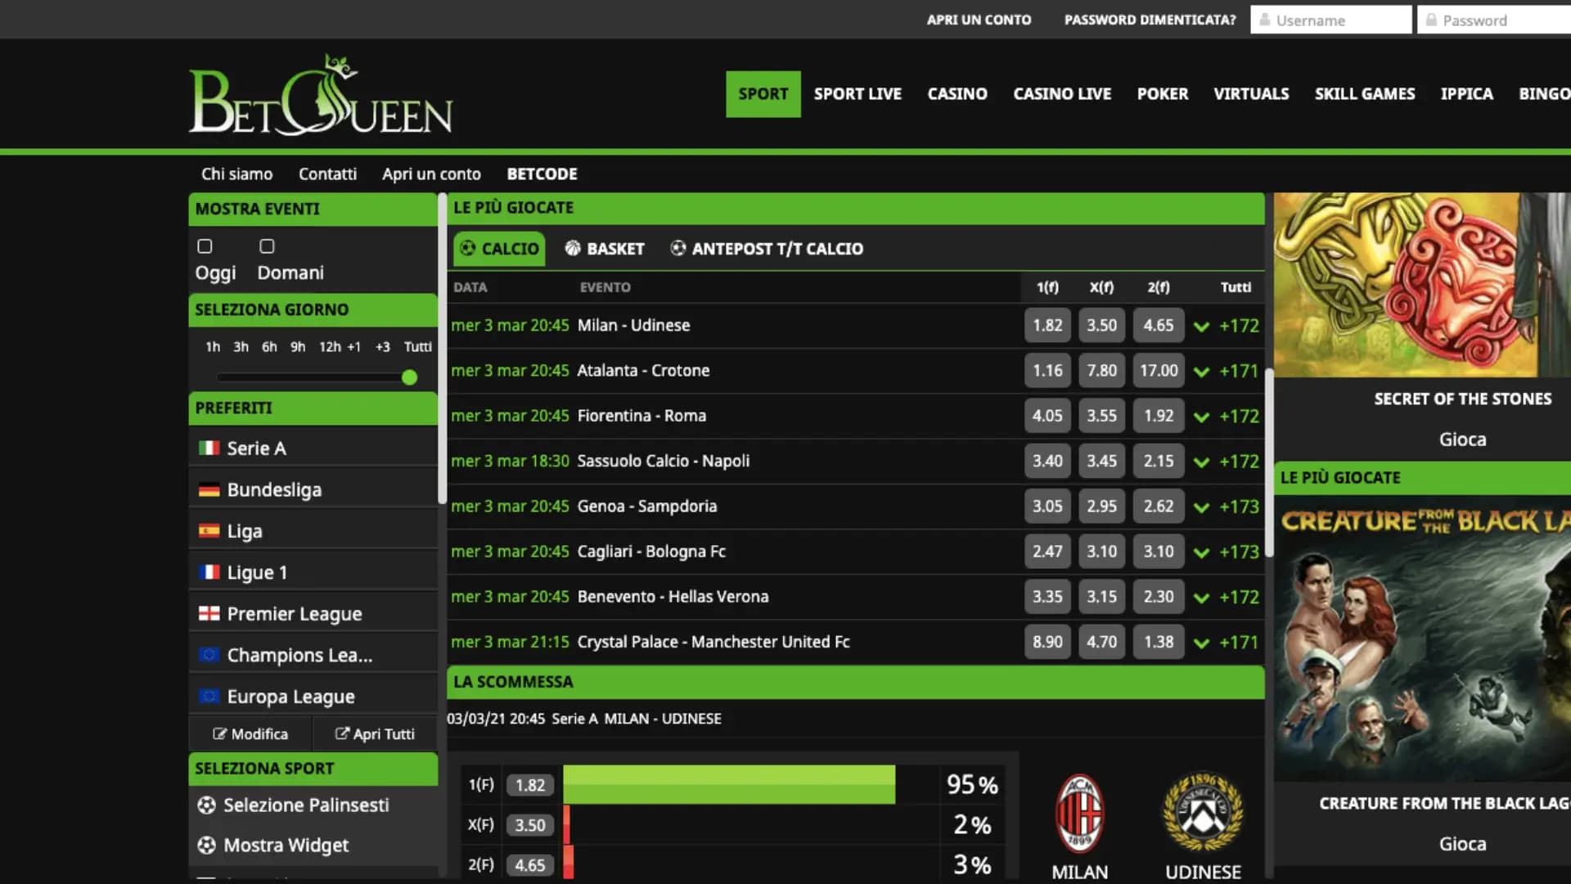
Task: Click the German flag beside Bundesliga
Action: pyautogui.click(x=209, y=489)
